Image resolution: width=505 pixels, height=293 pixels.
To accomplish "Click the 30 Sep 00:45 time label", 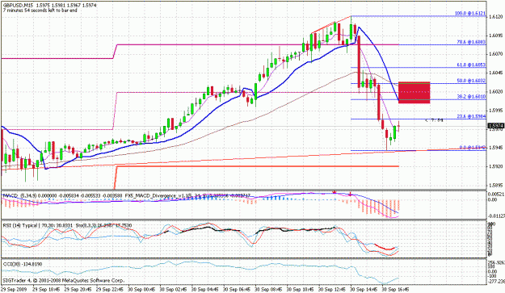I will click(x=141, y=289).
